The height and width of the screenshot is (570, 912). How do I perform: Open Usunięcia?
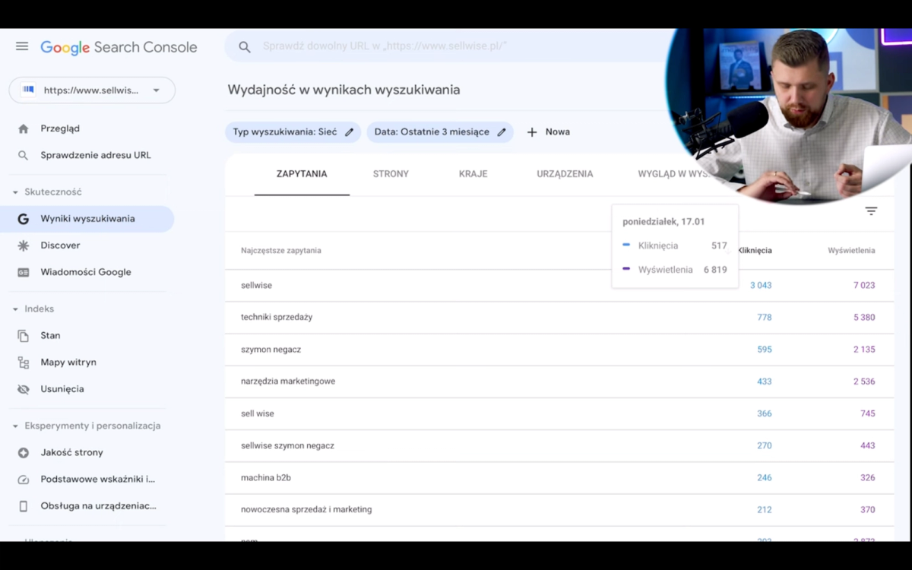coord(62,389)
